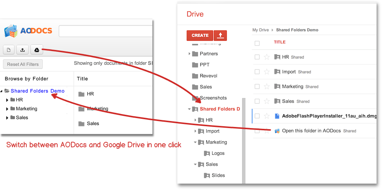Click the AODocs icon next to Open this folder
The width and height of the screenshot is (384, 191).
tap(277, 131)
